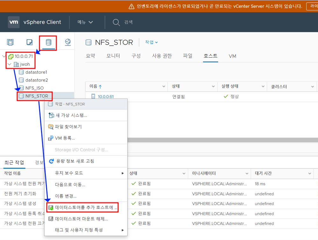Click the refresh icon for 용량 정보 새로 고침
The height and width of the screenshot is (240, 318).
(x=52, y=161)
